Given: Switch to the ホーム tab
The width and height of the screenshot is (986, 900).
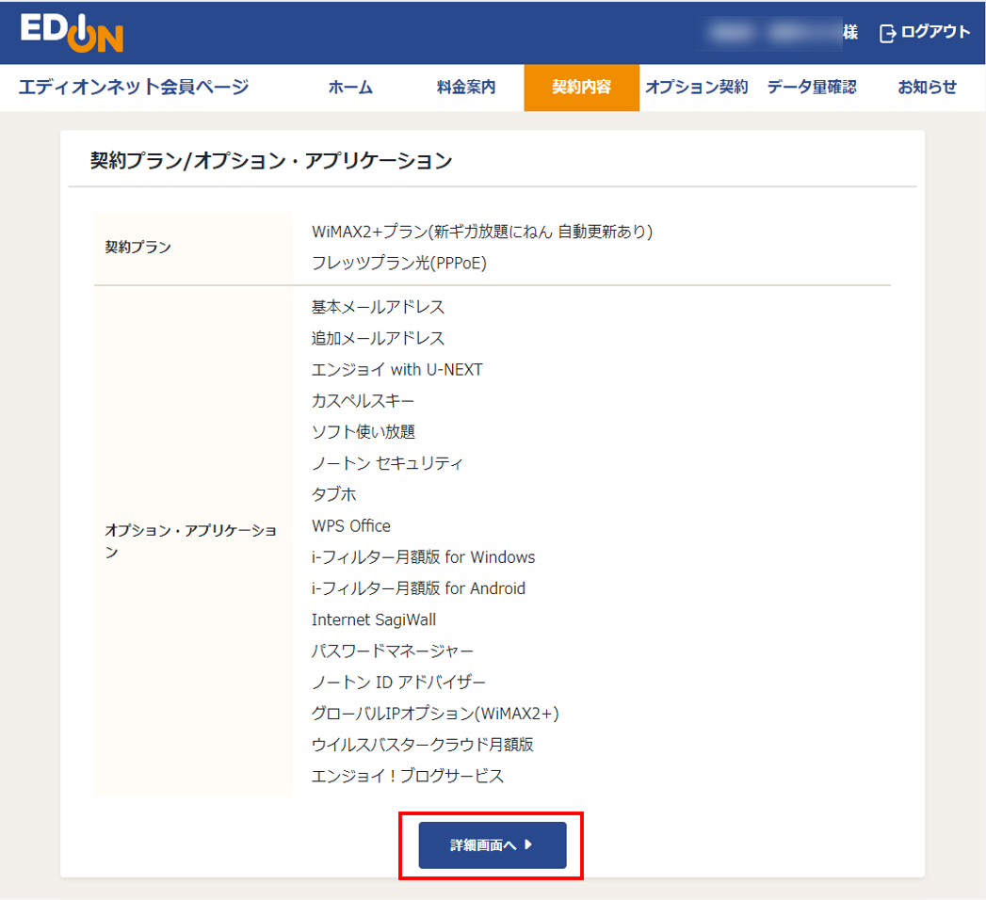Looking at the screenshot, I should [x=349, y=87].
